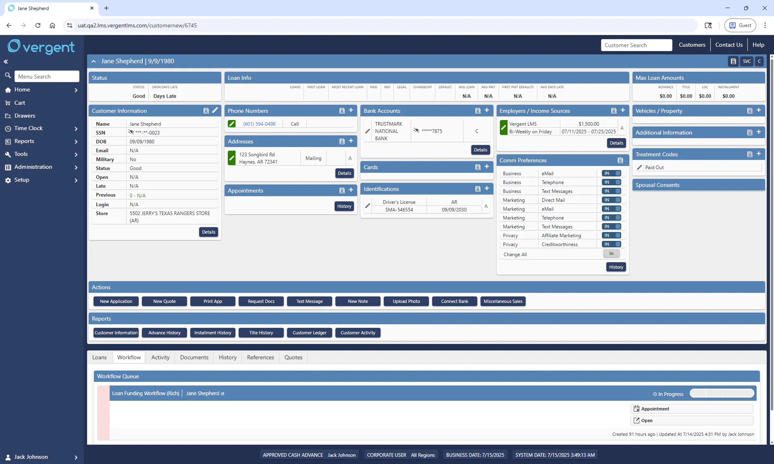Screen dimensions: 774x464
Task: Click the workflow Appointment button
Action: [x=692, y=409]
